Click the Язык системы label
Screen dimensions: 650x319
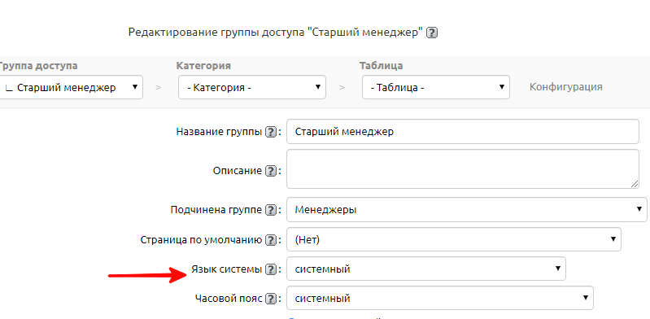pos(227,269)
